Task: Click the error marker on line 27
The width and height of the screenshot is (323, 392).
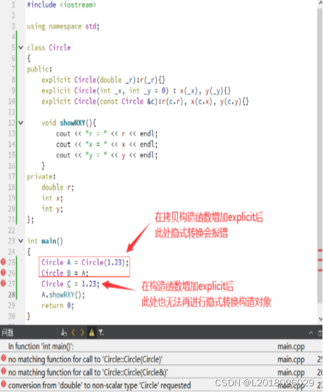Action: pos(3,283)
